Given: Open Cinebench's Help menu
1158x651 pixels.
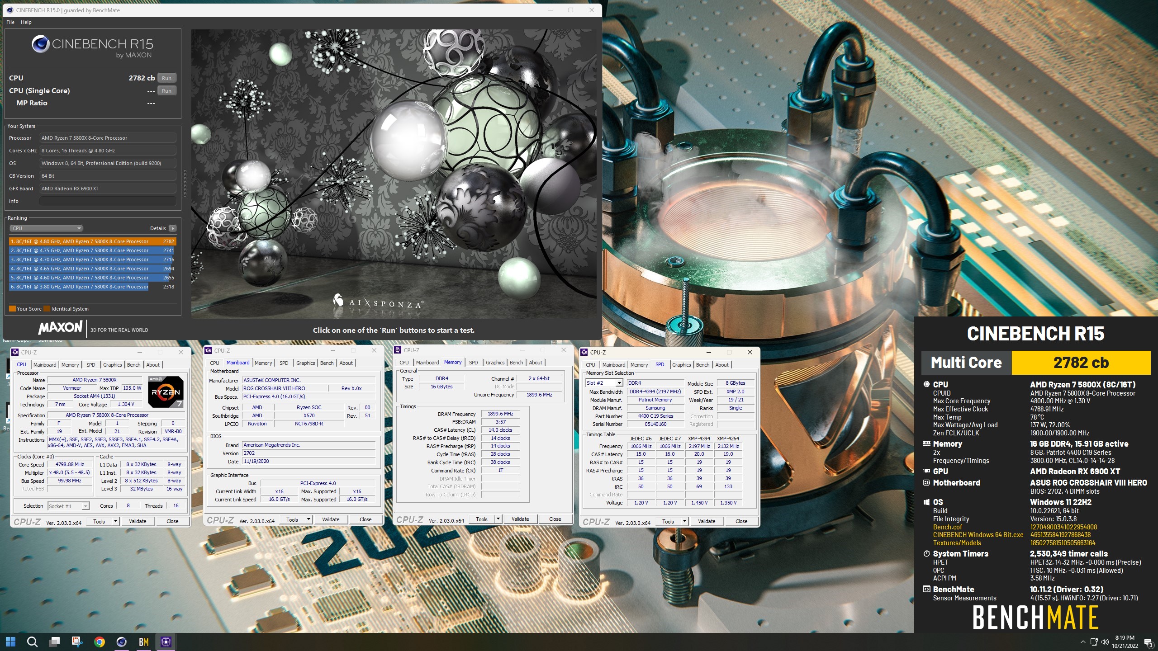Looking at the screenshot, I should tap(26, 22).
